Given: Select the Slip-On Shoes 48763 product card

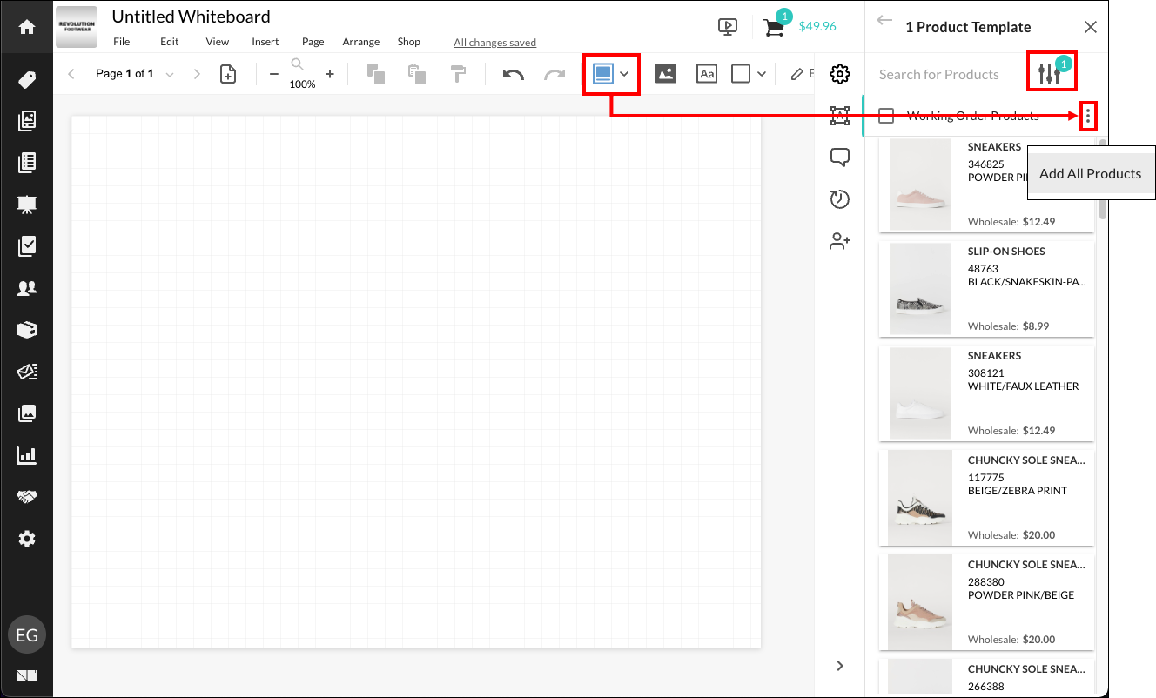Looking at the screenshot, I should (x=986, y=289).
